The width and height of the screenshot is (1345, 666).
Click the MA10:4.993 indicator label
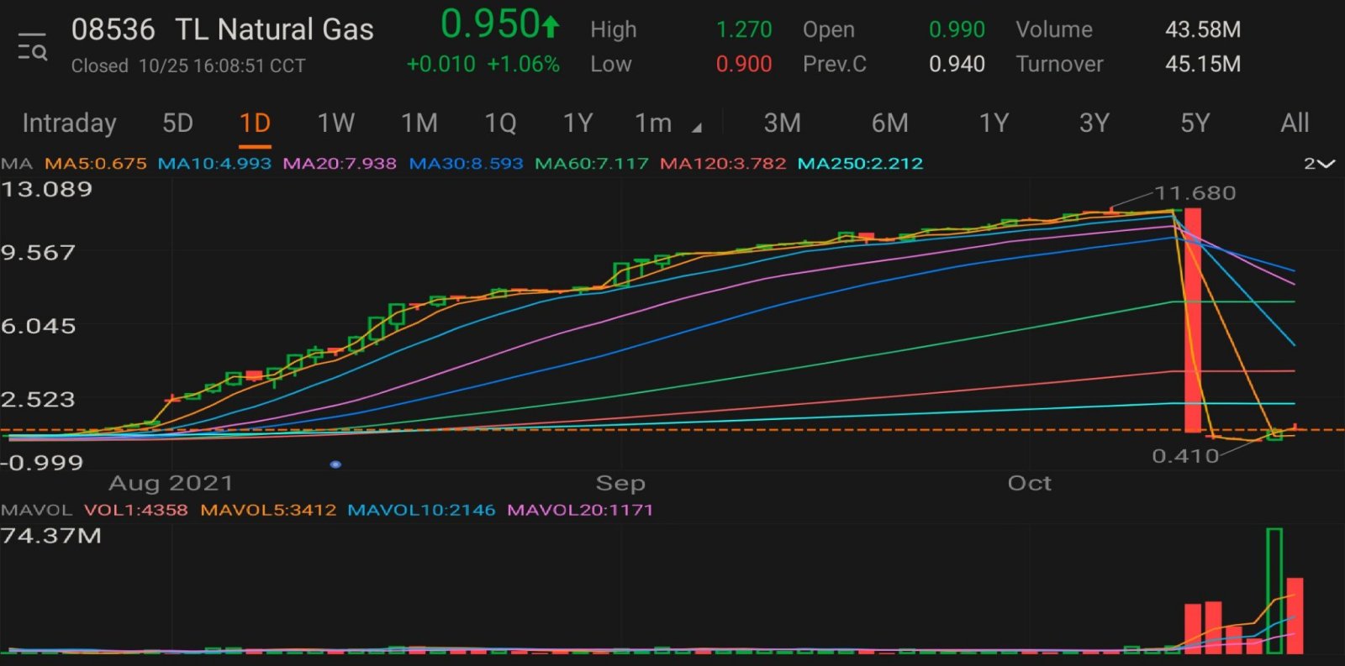point(214,164)
